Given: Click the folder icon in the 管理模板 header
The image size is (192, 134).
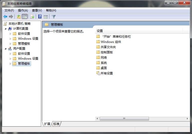Looking at the screenshot, I should [x=46, y=24].
